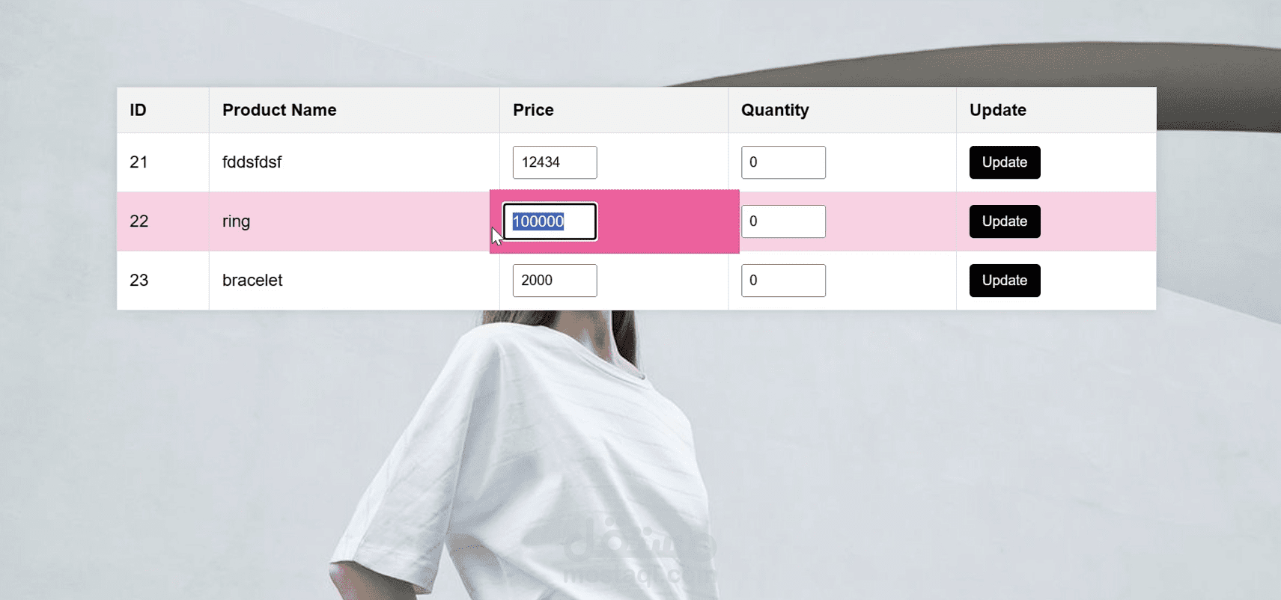This screenshot has height=600, width=1281.
Task: Click the Update button for bracelet
Action: [x=1005, y=281]
